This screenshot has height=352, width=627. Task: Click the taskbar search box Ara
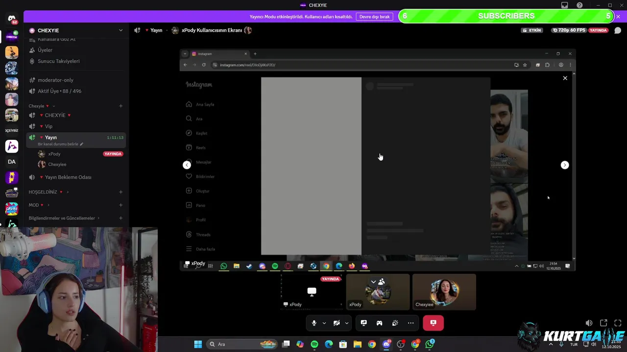pyautogui.click(x=241, y=344)
